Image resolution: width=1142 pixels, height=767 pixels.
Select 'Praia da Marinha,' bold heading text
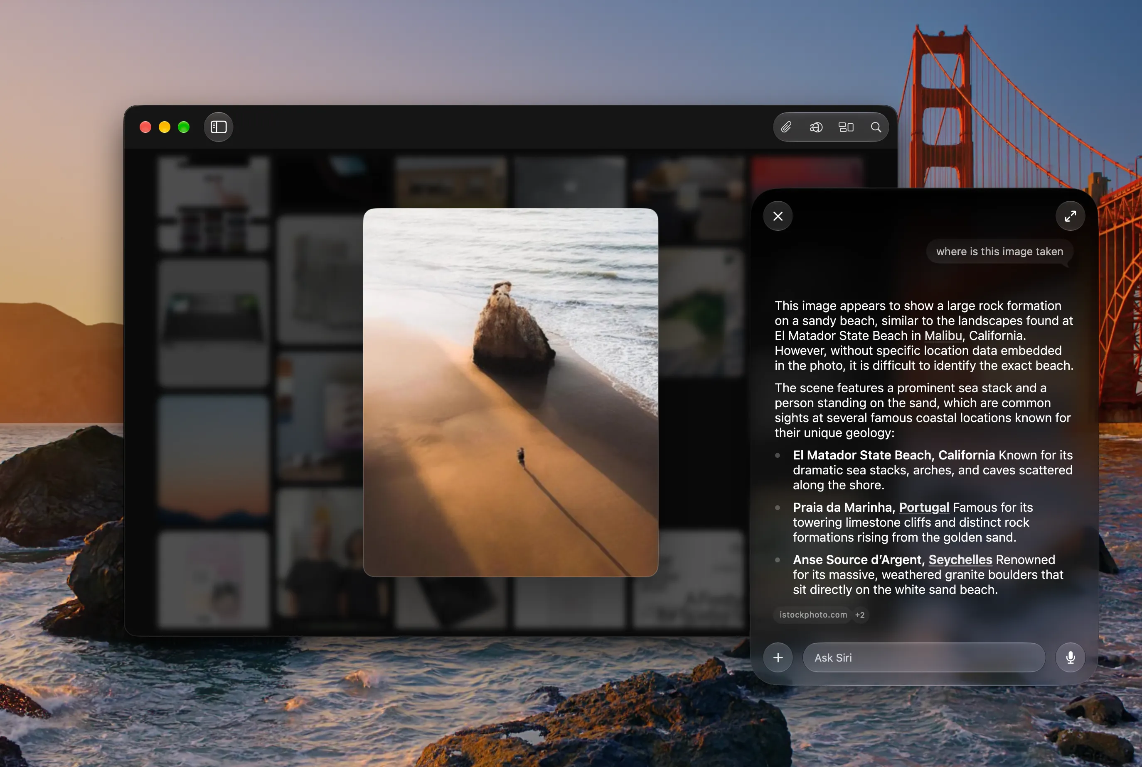pyautogui.click(x=843, y=507)
